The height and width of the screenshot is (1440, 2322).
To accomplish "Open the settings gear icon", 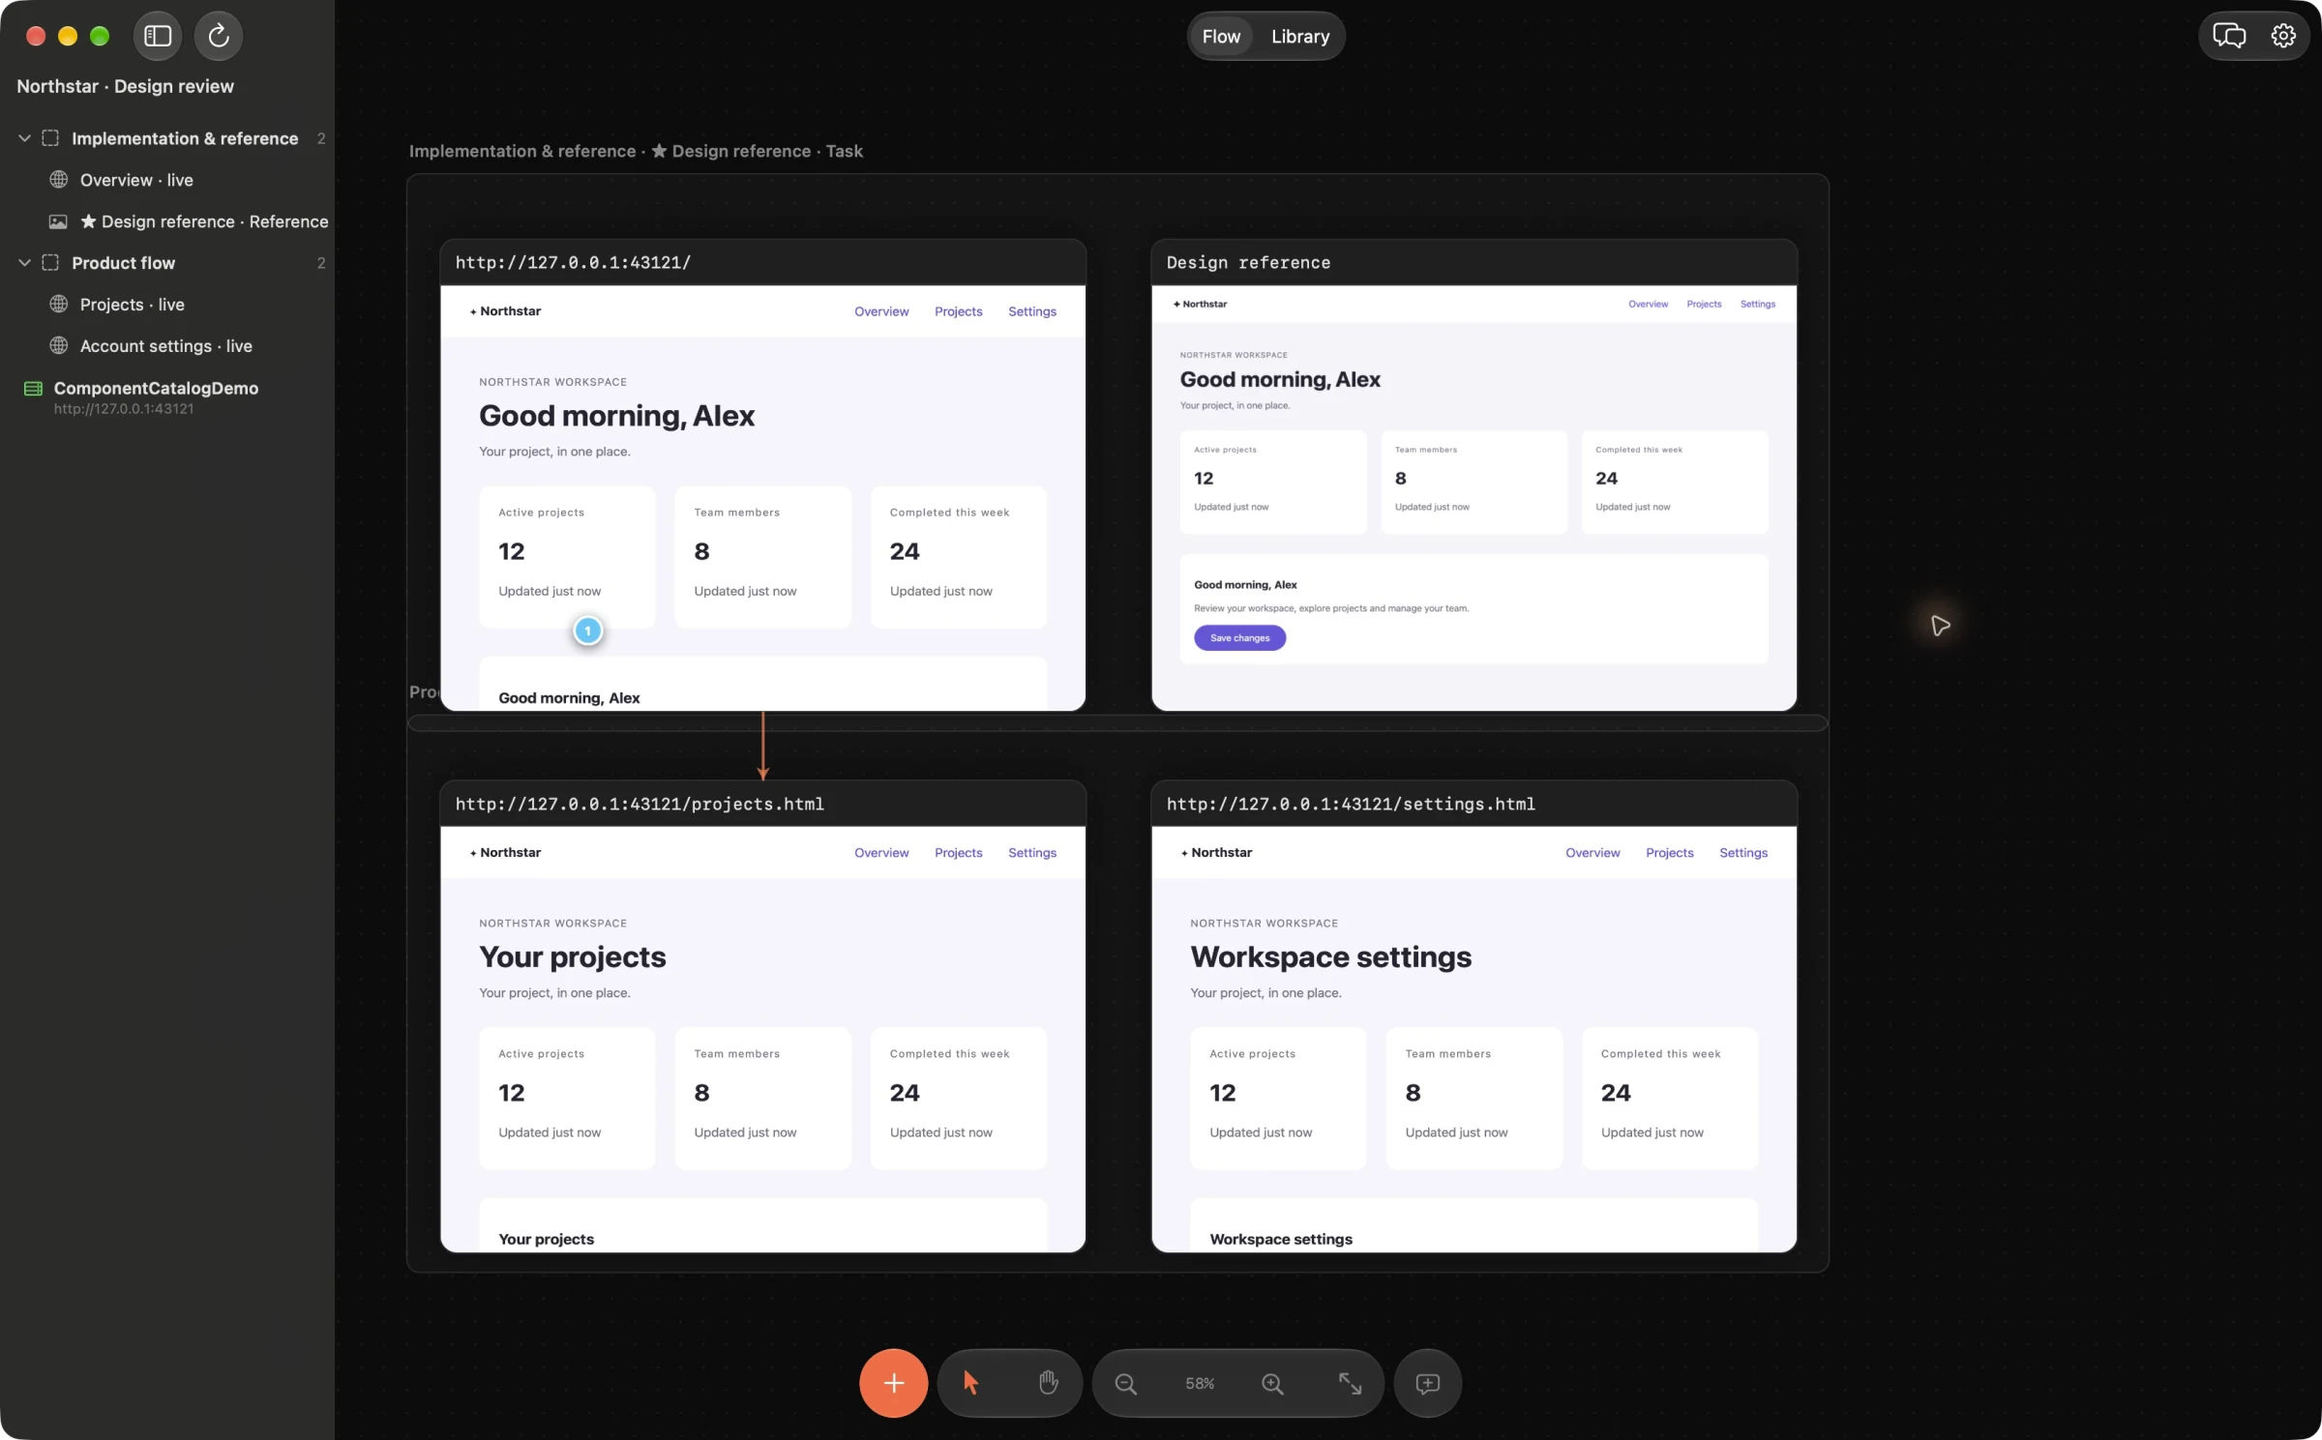I will [x=2283, y=36].
